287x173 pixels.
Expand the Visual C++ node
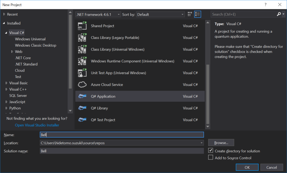pyautogui.click(x=6, y=89)
